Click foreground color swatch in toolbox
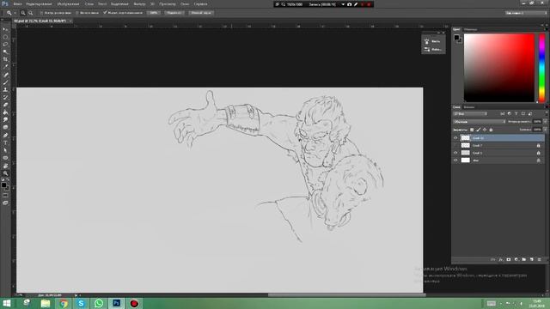The image size is (550, 309). (x=3, y=185)
